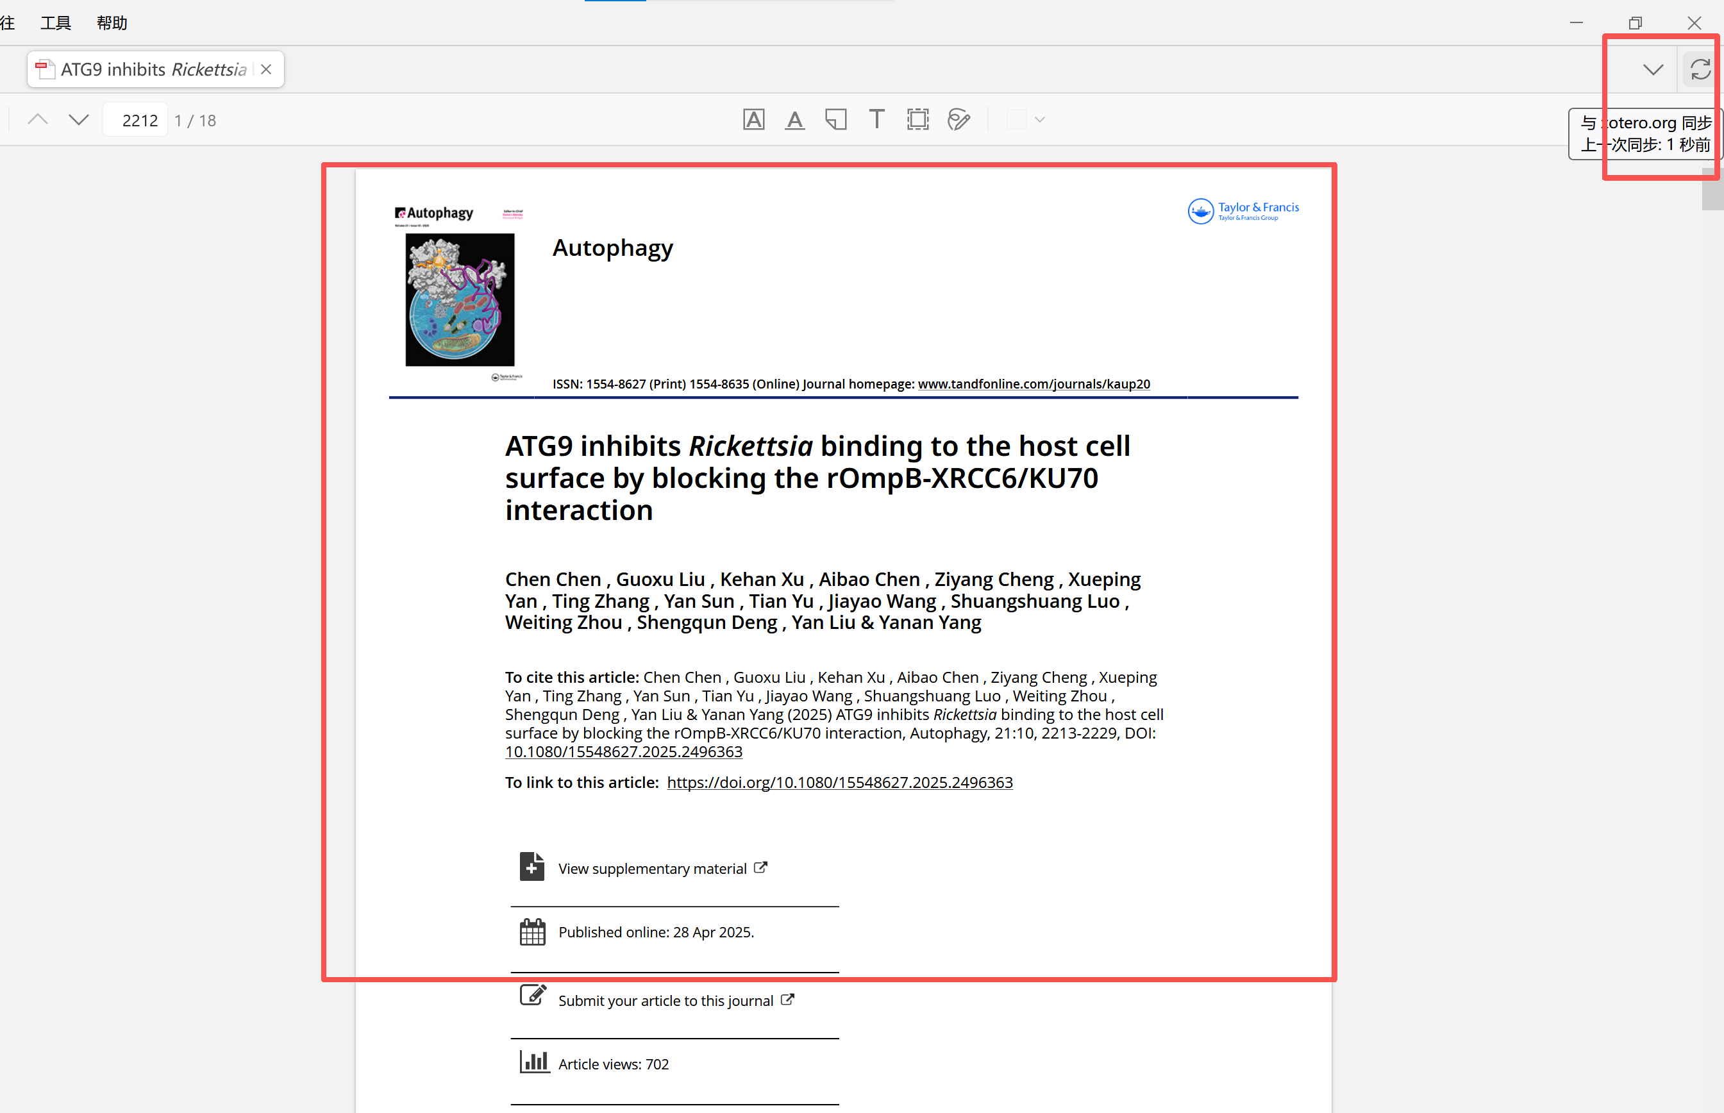Open annotation color picker swatch
Viewport: 1724px width, 1113px height.
pos(1016,120)
